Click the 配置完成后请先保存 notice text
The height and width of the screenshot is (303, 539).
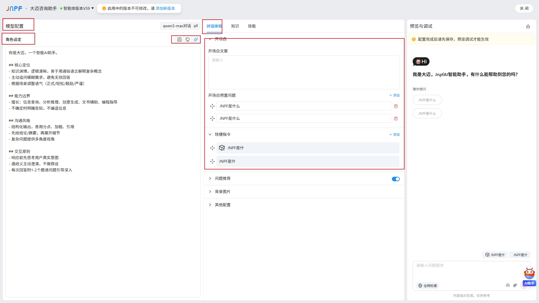pyautogui.click(x=453, y=39)
